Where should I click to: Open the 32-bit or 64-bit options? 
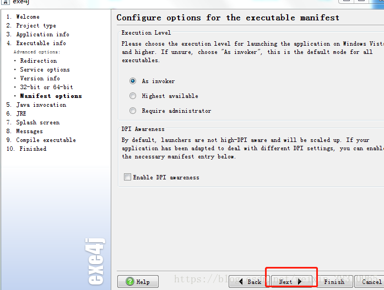(46, 87)
